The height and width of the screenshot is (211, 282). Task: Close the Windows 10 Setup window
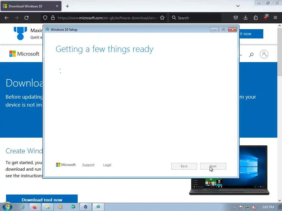point(232,30)
